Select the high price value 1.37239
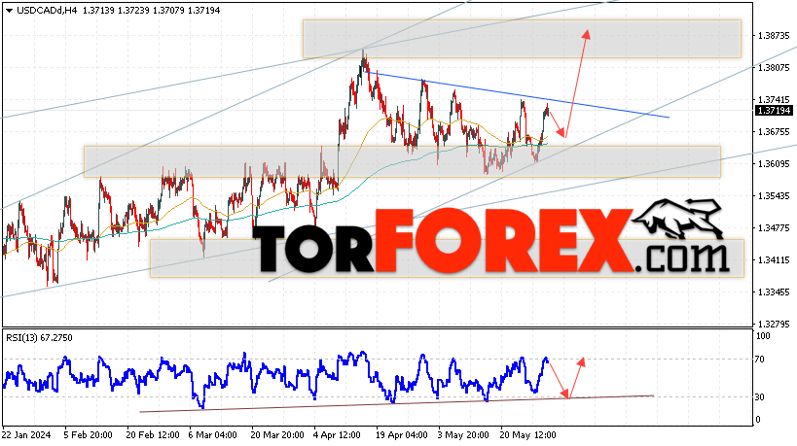 (133, 10)
